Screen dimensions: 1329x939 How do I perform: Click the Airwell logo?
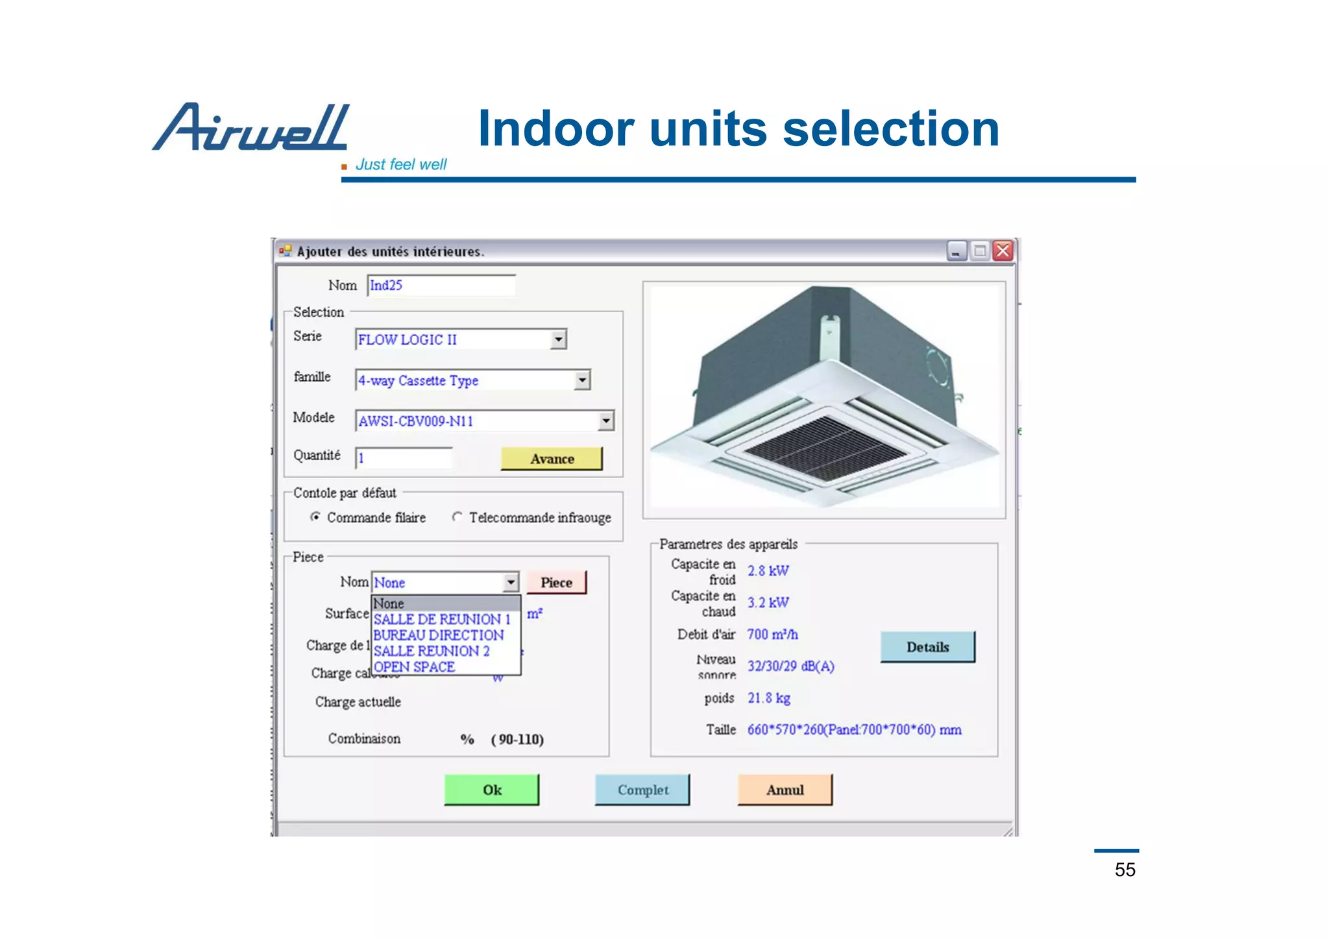(x=251, y=127)
